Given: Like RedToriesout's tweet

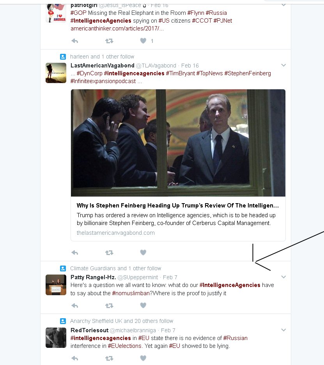Looking at the screenshot, I should tap(143, 358).
